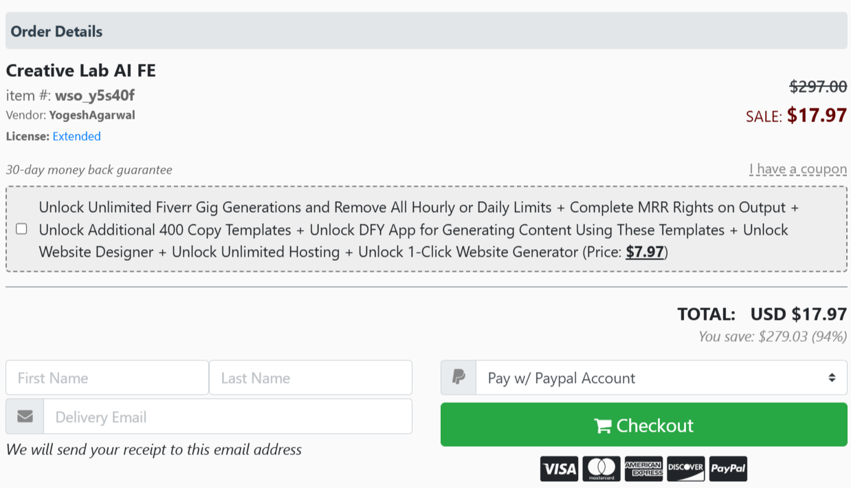Click the Creative Lab AI FE product title
Viewport: 851px width, 488px height.
point(81,71)
